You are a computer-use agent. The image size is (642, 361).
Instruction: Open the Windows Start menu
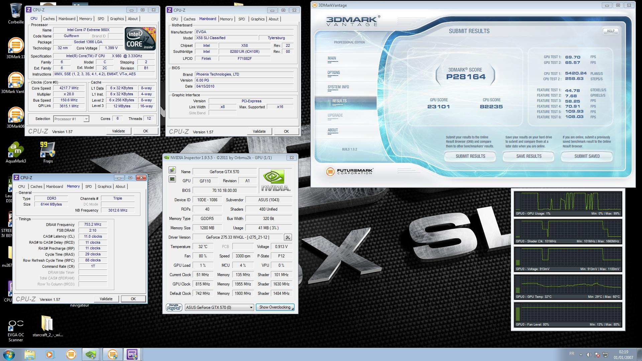point(9,354)
